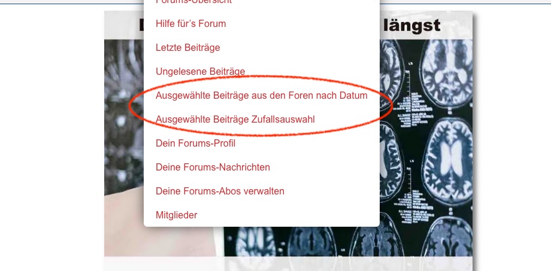Open the Mitglieder list

click(177, 215)
